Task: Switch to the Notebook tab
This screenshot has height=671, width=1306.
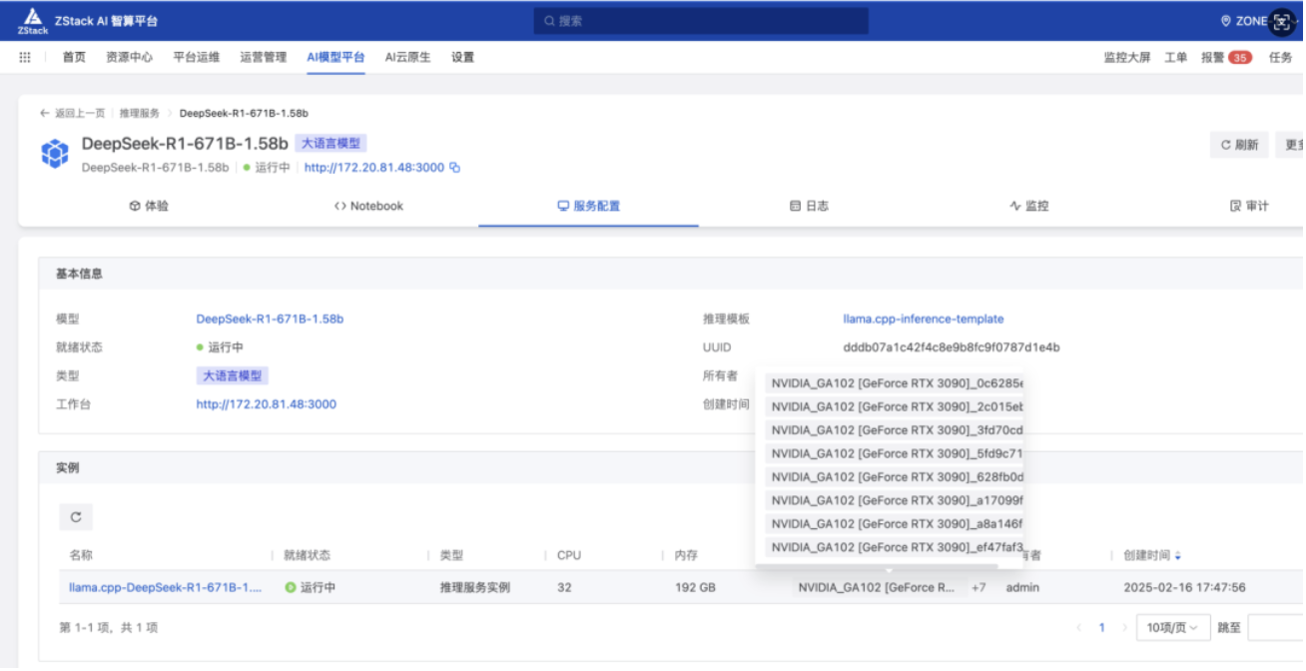Action: [368, 207]
